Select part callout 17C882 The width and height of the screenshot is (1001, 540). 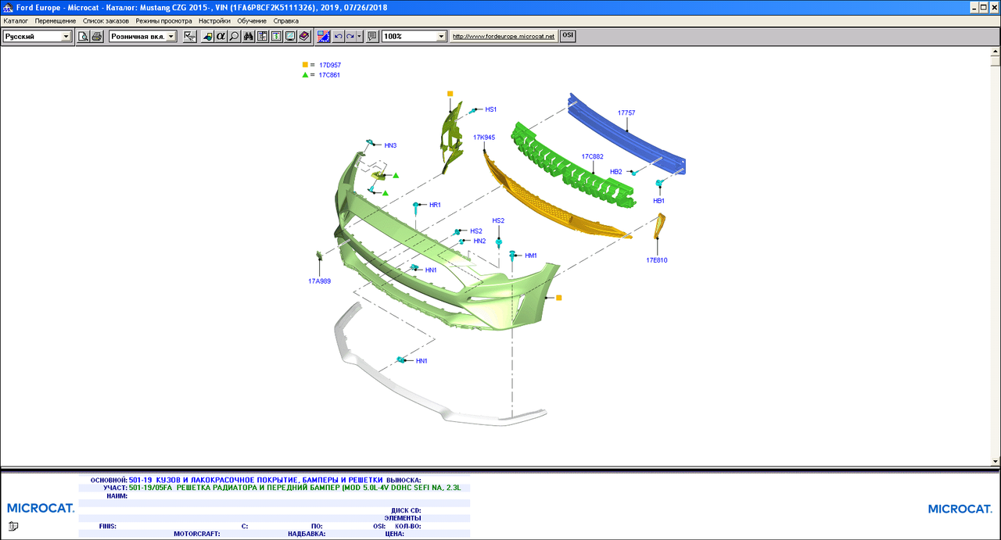tap(592, 156)
